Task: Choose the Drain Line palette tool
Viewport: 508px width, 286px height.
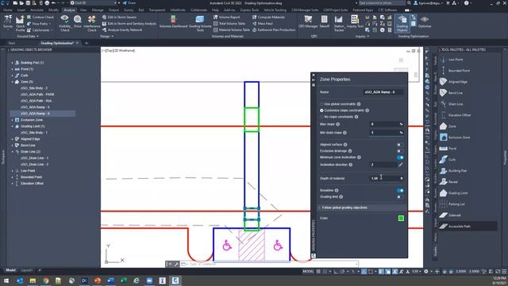Action: 452,104
